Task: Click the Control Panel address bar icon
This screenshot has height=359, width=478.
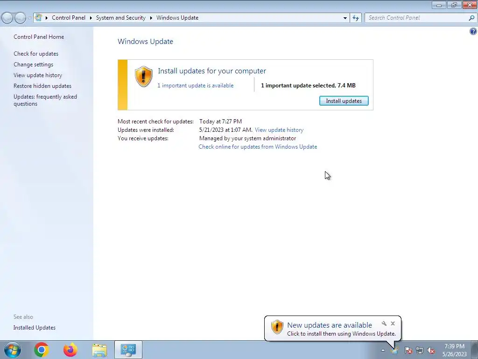Action: 38,18
